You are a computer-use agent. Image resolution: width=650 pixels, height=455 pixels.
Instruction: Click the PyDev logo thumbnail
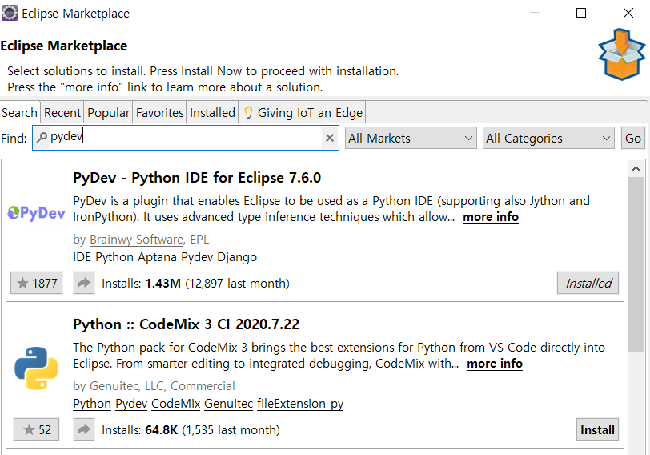point(37,214)
